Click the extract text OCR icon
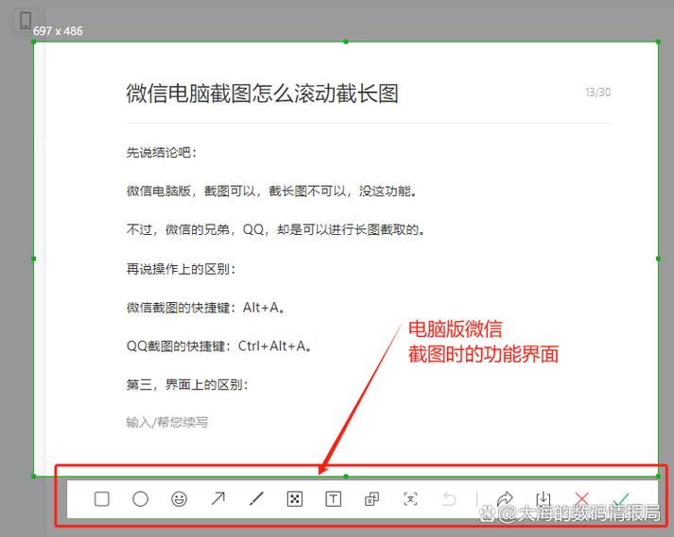This screenshot has width=674, height=537. pos(410,499)
